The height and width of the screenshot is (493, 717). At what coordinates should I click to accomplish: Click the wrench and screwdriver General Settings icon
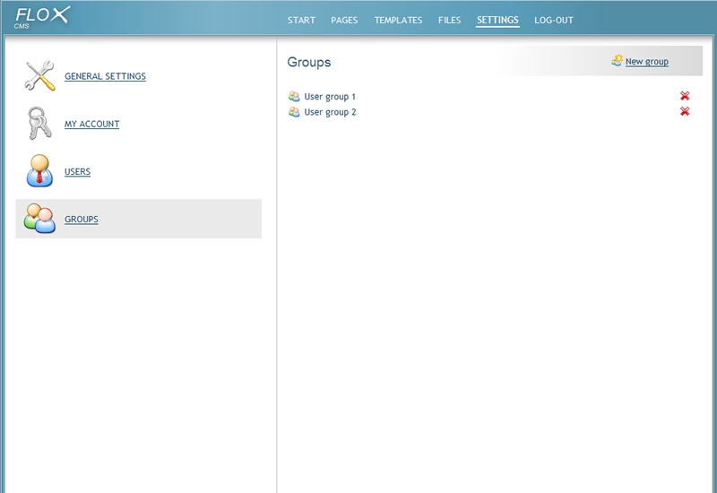point(39,76)
